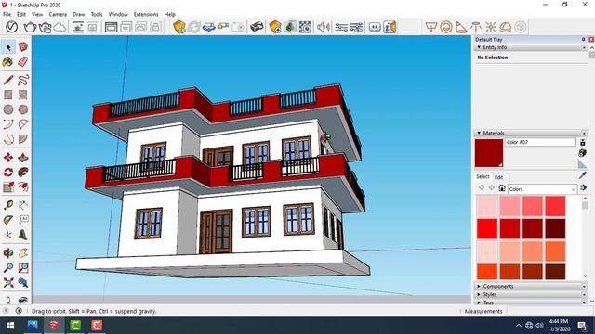
Task: Select the Follow Me tool
Action: 22,173
